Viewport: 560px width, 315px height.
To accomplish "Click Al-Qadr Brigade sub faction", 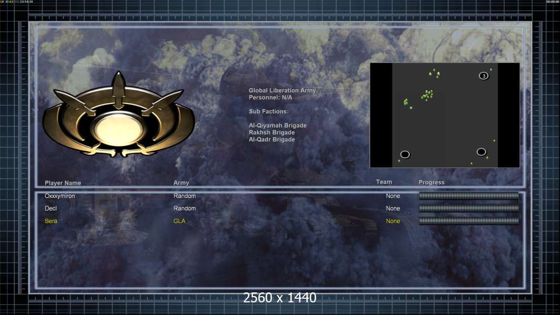I will pos(272,140).
